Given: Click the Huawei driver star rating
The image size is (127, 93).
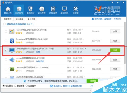Looking at the screenshot, I should pos(19,33).
